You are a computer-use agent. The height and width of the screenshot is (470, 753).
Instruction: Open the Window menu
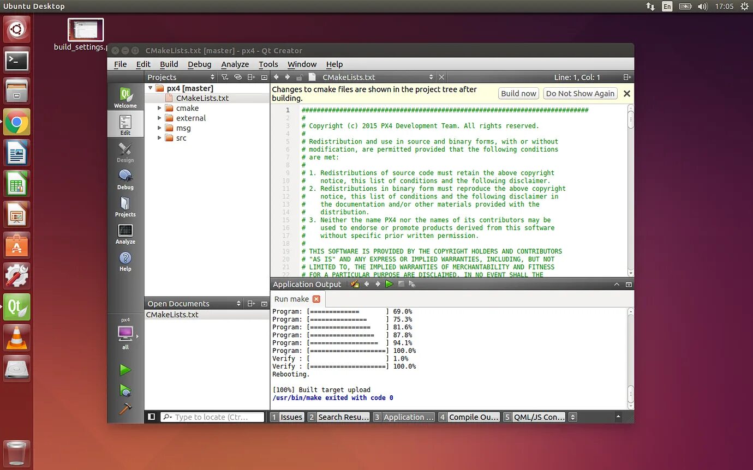(302, 64)
